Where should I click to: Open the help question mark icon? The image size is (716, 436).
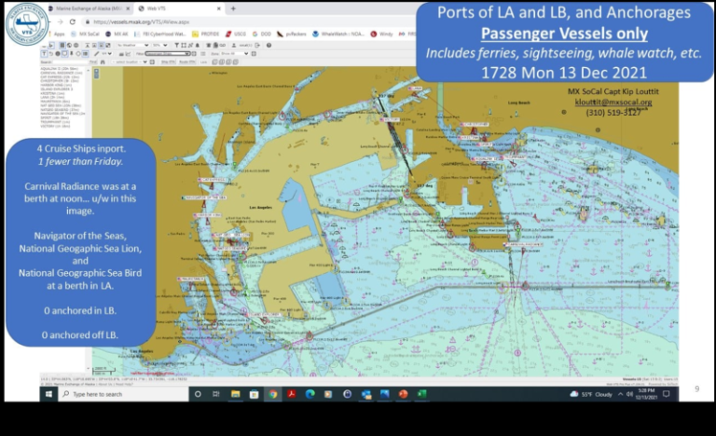[x=268, y=45]
